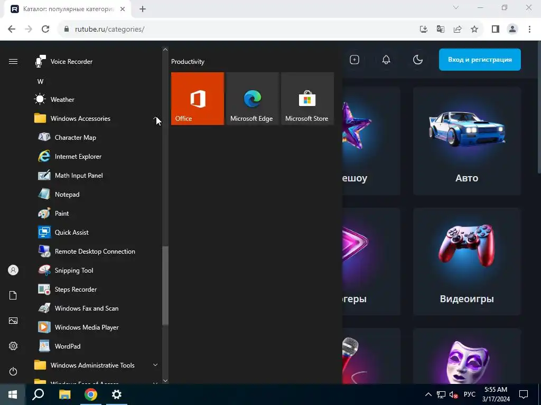
Task: Share this page icon in Chrome
Action: click(x=458, y=30)
